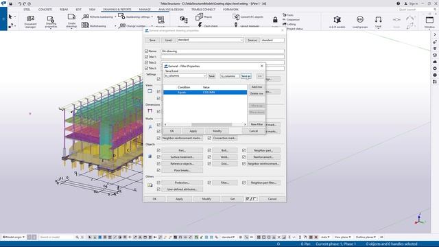Toggle checkbox beside Protection button
This screenshot has width=439, height=247.
tap(158, 183)
